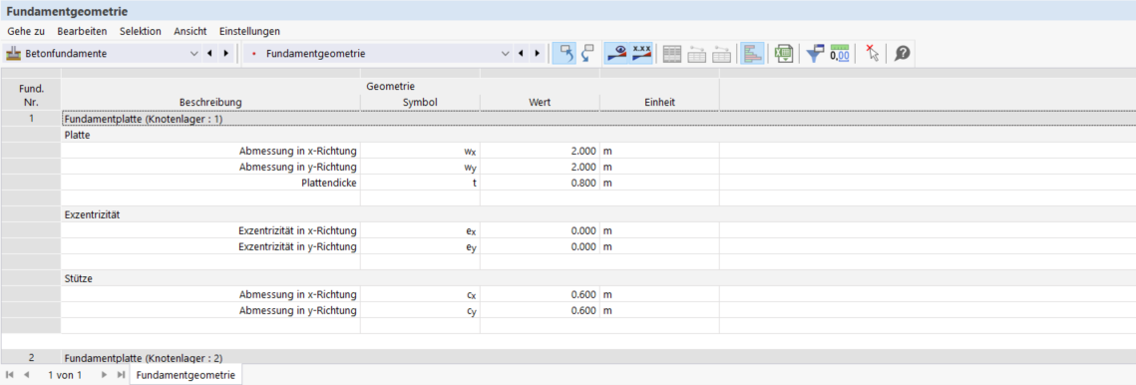Viewport: 1136px width, 385px height.
Task: Click the first greyed linked-table icon
Action: click(x=696, y=55)
